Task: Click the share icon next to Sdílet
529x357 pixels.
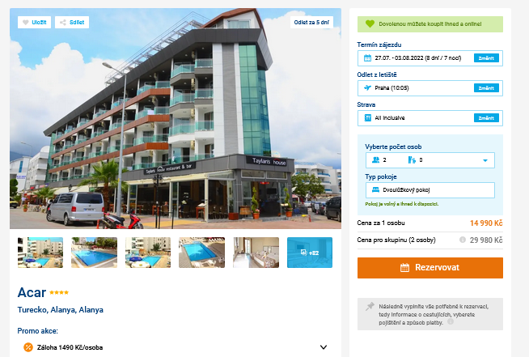Action: click(63, 23)
